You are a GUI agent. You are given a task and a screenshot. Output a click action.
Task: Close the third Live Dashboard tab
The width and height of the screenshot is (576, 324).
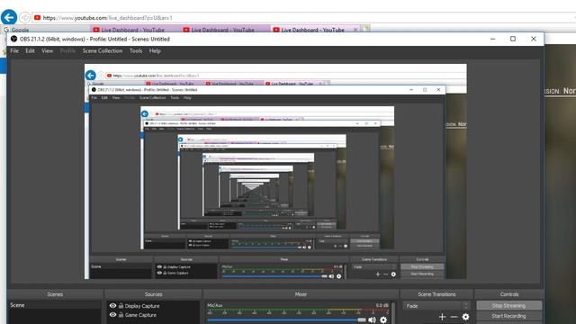(355, 30)
